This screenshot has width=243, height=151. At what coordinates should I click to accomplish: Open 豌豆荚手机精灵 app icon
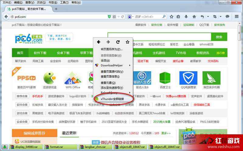tap(211, 78)
